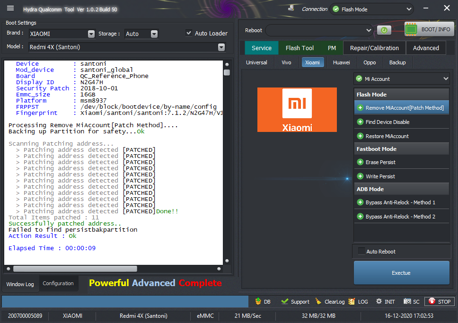Screen dimensions: 458x323
Task: Click the Xiaomi Mi logo image
Action: [297, 110]
